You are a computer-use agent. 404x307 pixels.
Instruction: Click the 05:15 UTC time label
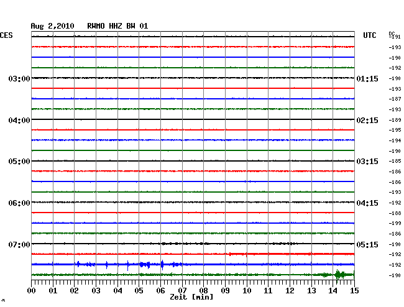coord(367,244)
